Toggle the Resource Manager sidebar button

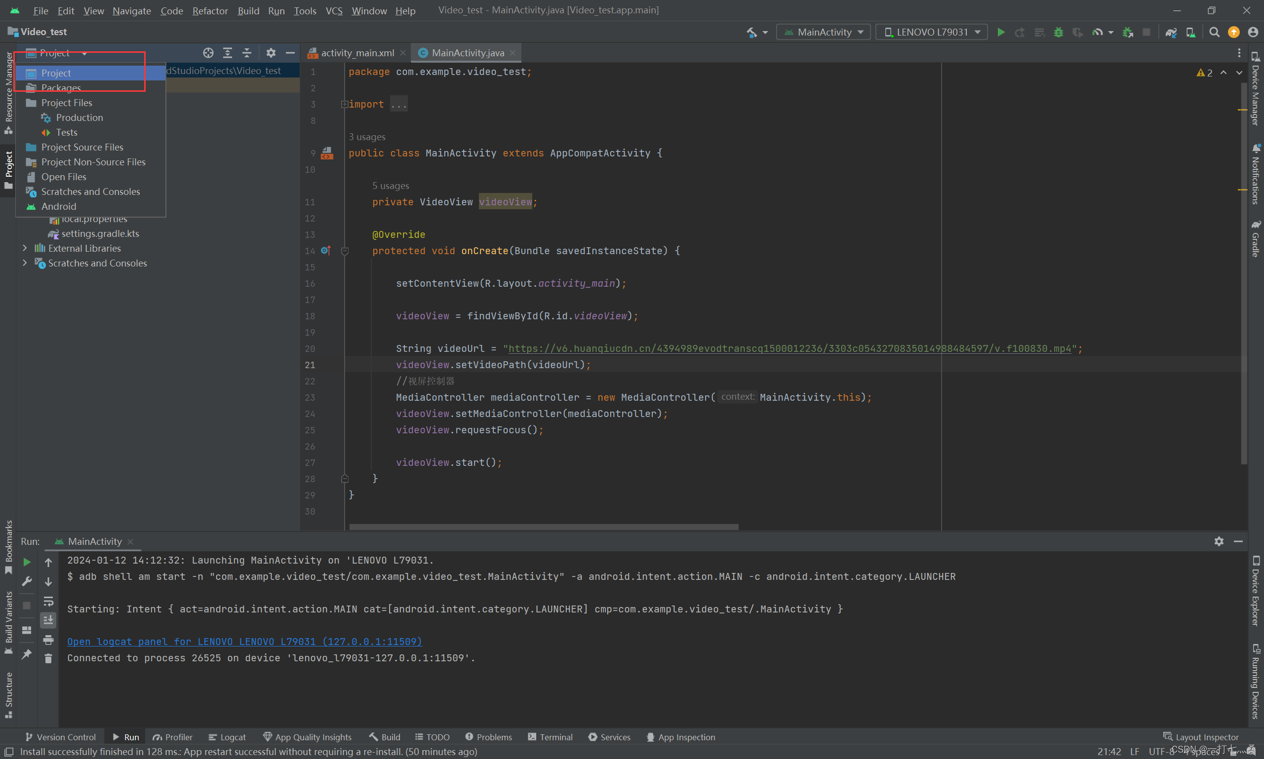click(x=8, y=93)
